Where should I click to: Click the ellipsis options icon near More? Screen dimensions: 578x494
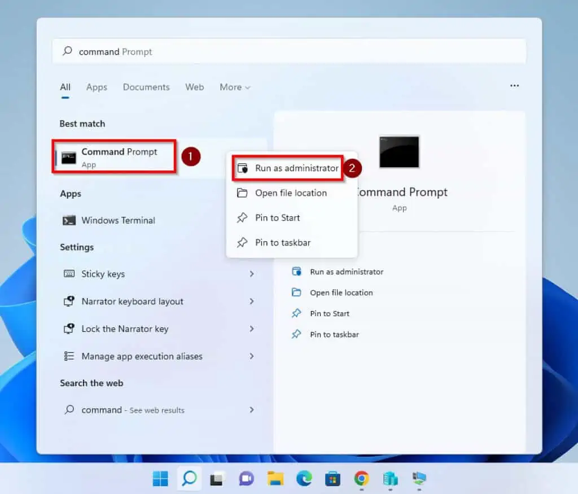(514, 85)
